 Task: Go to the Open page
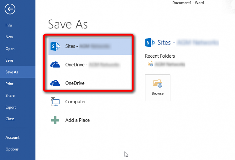(x=10, y=49)
